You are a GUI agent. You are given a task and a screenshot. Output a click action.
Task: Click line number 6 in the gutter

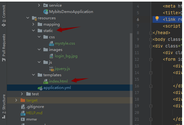(x=138, y=20)
